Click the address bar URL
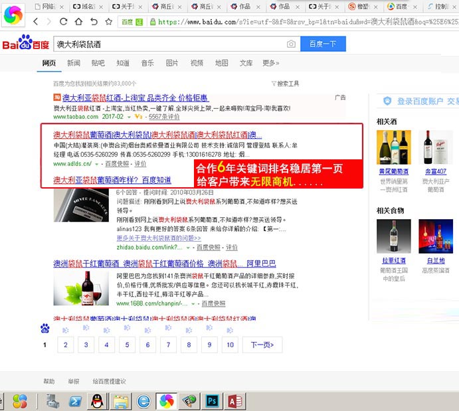The width and height of the screenshot is (459, 411). point(308,22)
